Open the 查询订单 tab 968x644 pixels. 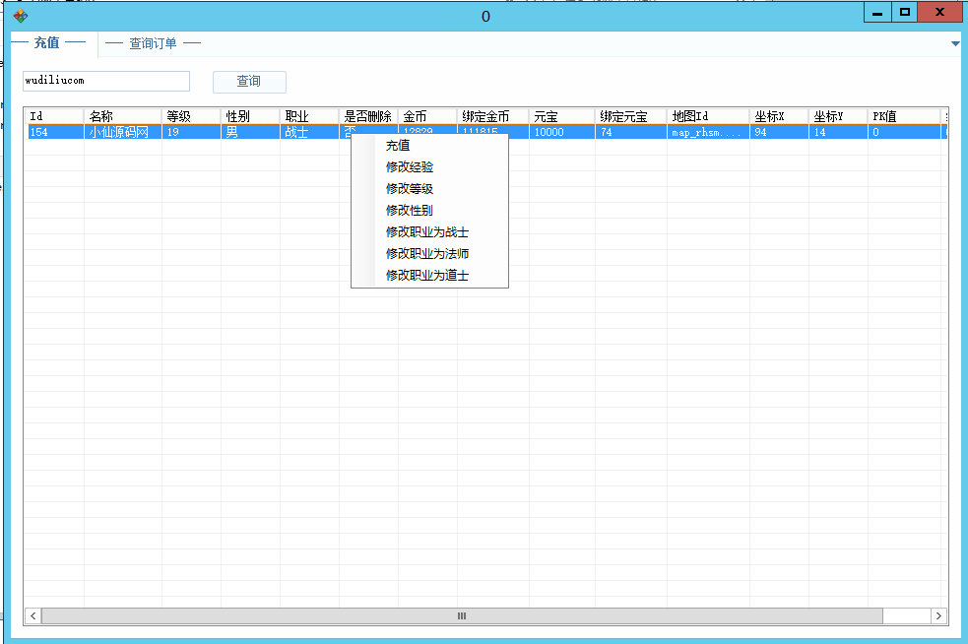click(x=153, y=43)
